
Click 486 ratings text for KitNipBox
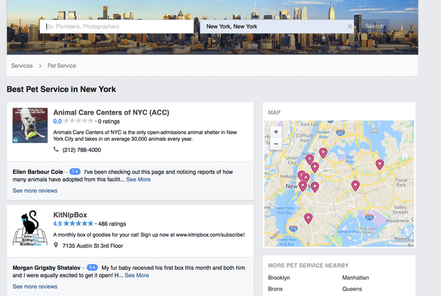click(x=112, y=224)
